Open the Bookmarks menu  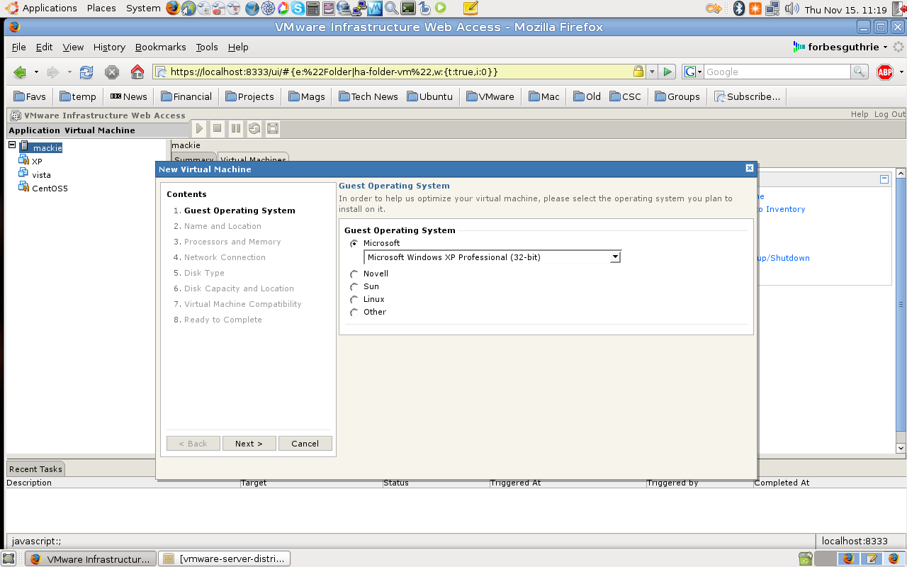[x=160, y=47]
